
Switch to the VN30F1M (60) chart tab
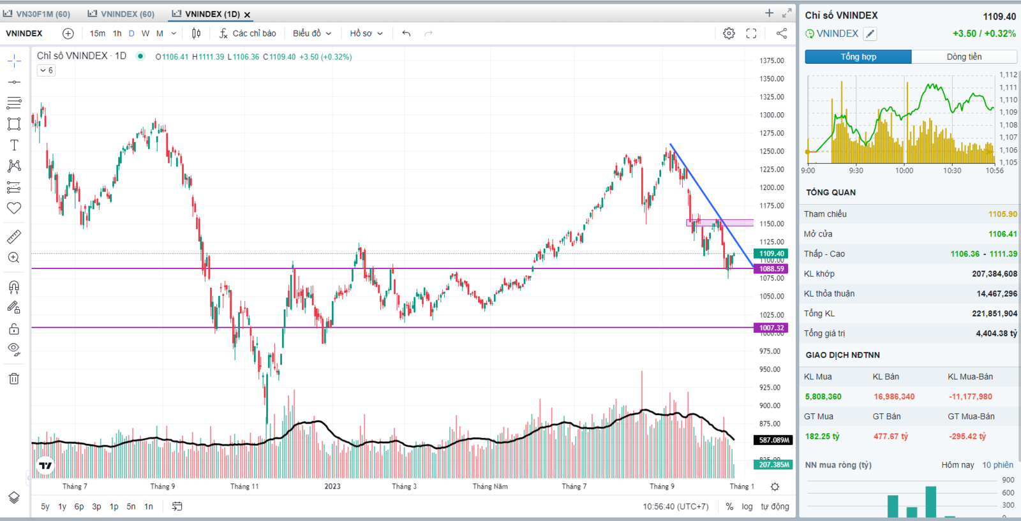tap(37, 13)
